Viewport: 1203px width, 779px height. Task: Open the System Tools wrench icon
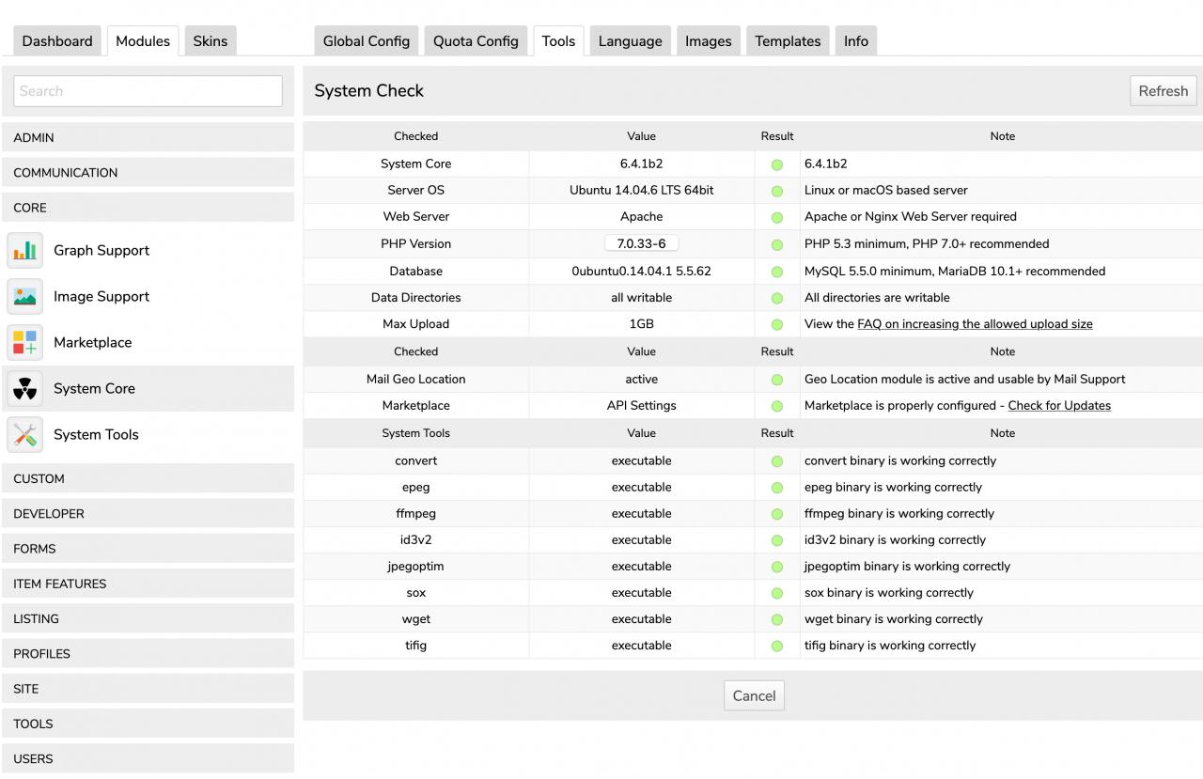[x=24, y=435]
